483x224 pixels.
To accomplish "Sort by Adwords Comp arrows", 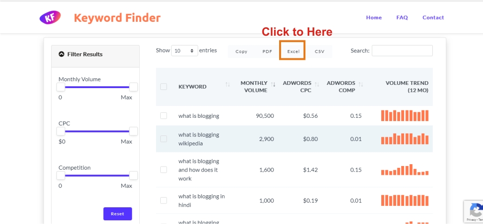I will (x=360, y=84).
